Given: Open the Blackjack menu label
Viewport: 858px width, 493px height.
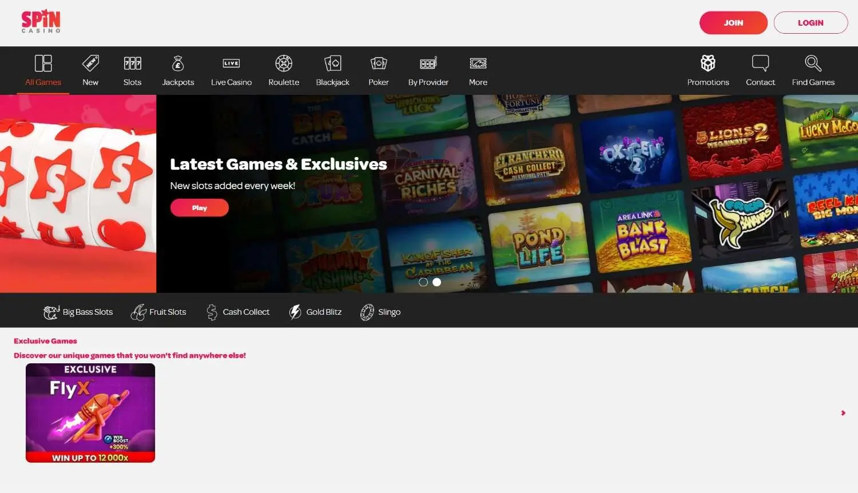Looking at the screenshot, I should click(333, 82).
